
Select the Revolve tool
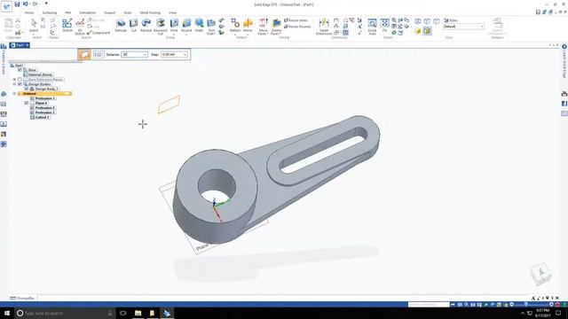146,26
